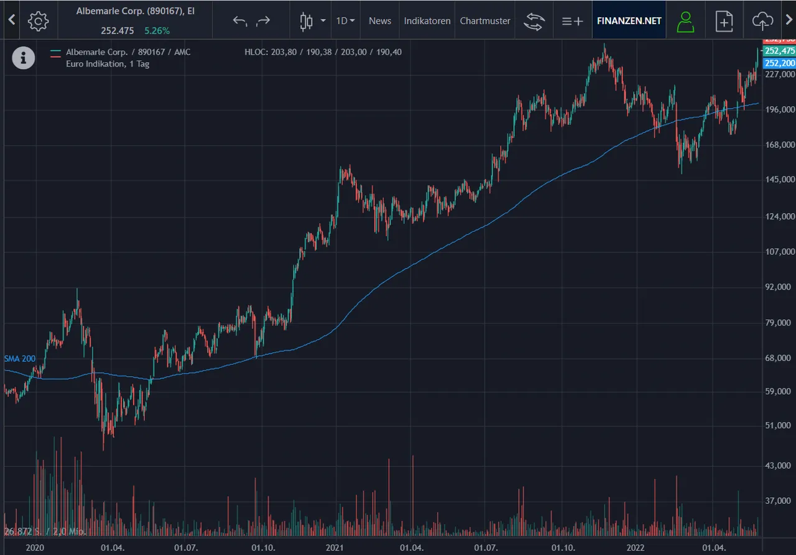Click the compare symbols swap icon
Screen dimensions: 796x555
pos(534,21)
